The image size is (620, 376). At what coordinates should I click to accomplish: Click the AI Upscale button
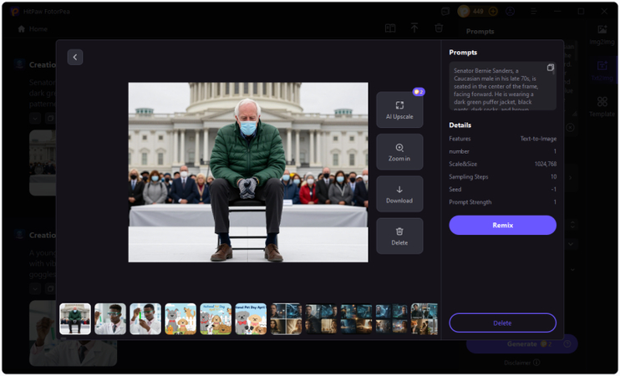coord(399,109)
